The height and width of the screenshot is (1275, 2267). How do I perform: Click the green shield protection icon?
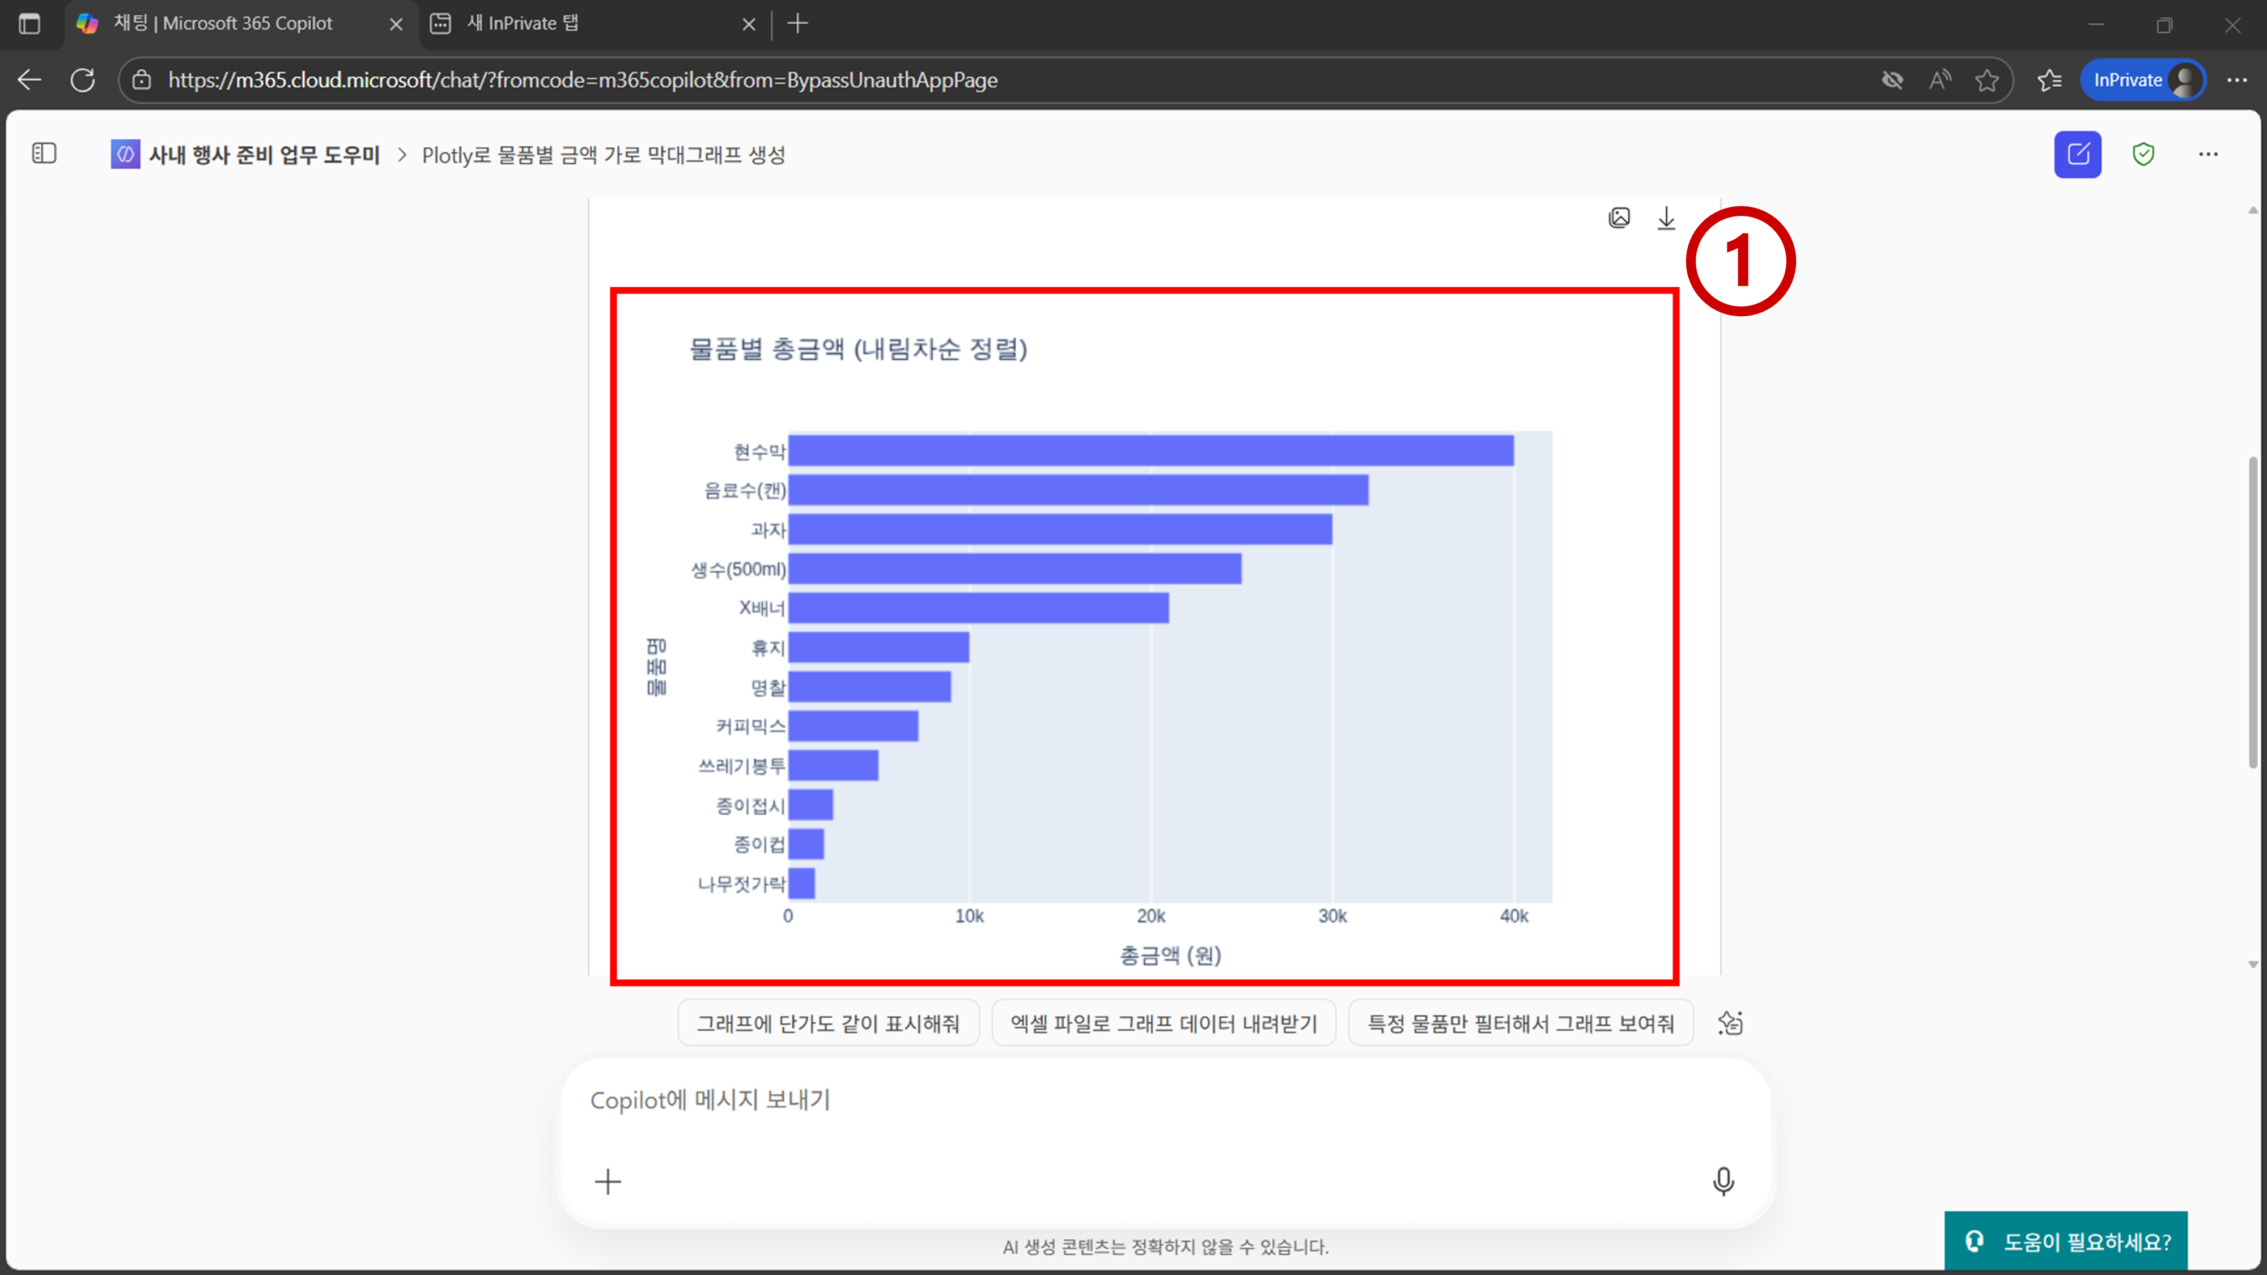pos(2143,155)
